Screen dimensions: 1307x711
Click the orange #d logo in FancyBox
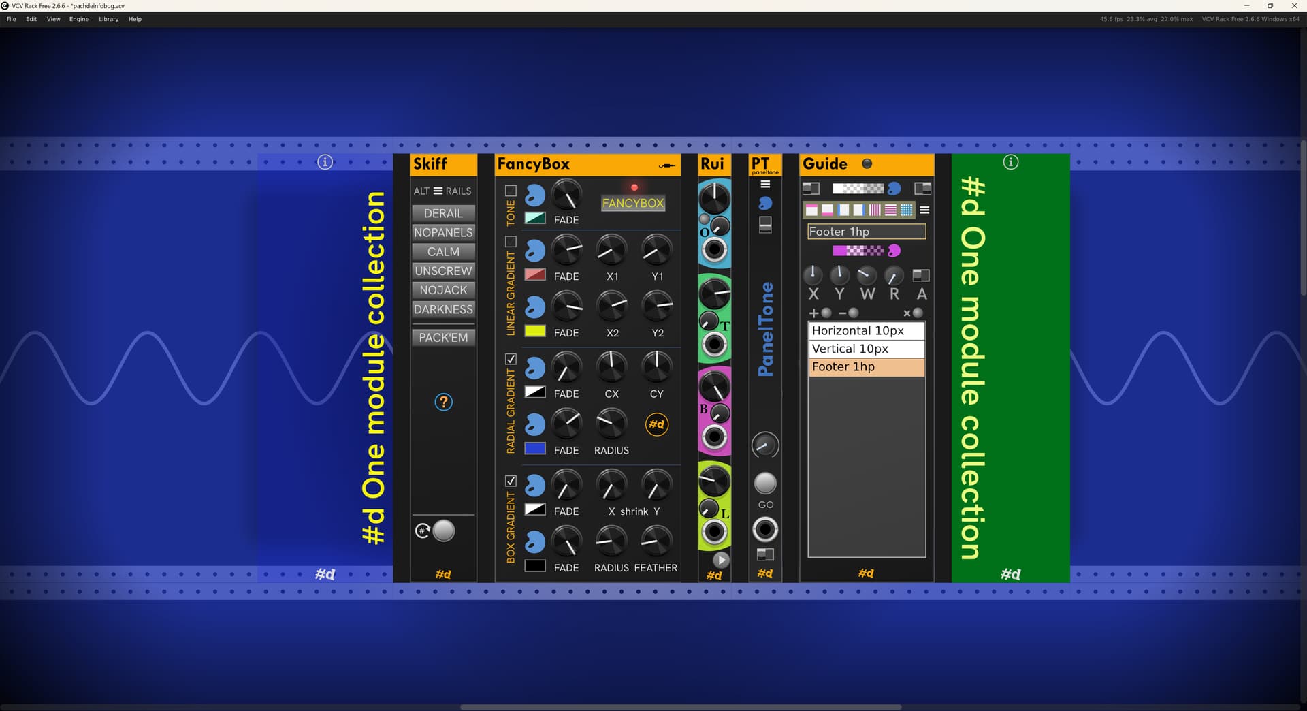pos(656,424)
